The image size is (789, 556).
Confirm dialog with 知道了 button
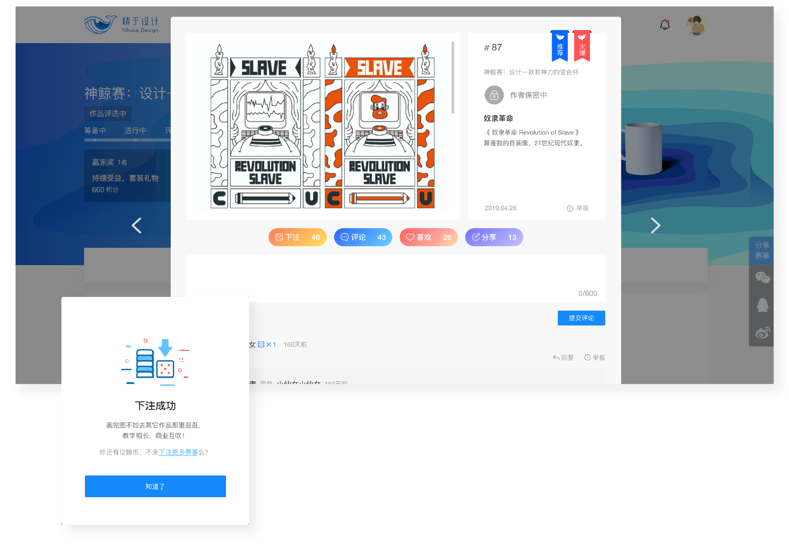pyautogui.click(x=155, y=486)
